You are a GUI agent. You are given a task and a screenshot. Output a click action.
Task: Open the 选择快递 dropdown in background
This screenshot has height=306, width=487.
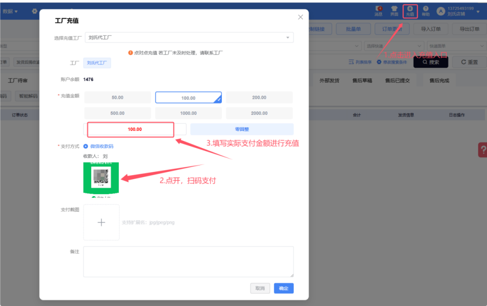pos(394,46)
